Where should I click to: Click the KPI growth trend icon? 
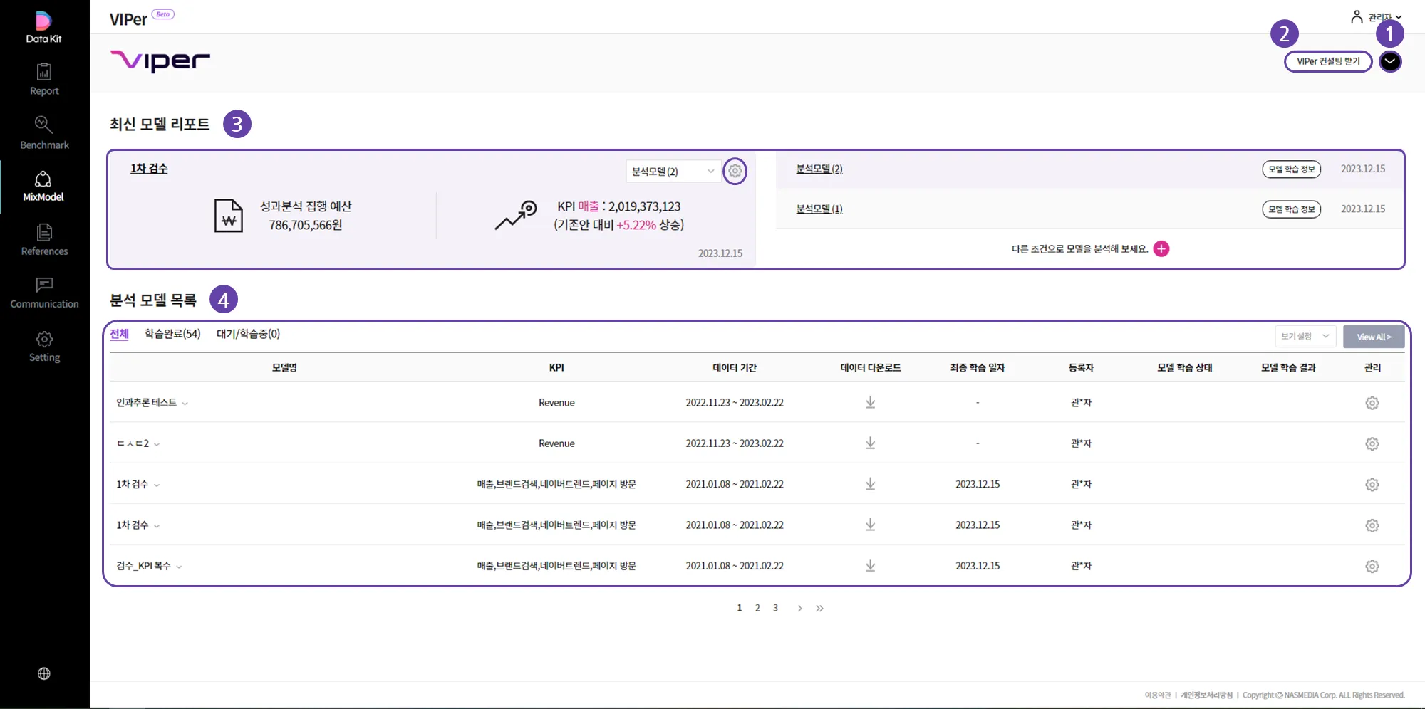(x=516, y=216)
